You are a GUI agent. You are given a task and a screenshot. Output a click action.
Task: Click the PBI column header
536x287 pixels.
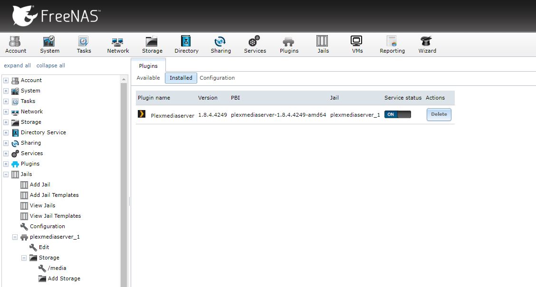click(x=235, y=98)
